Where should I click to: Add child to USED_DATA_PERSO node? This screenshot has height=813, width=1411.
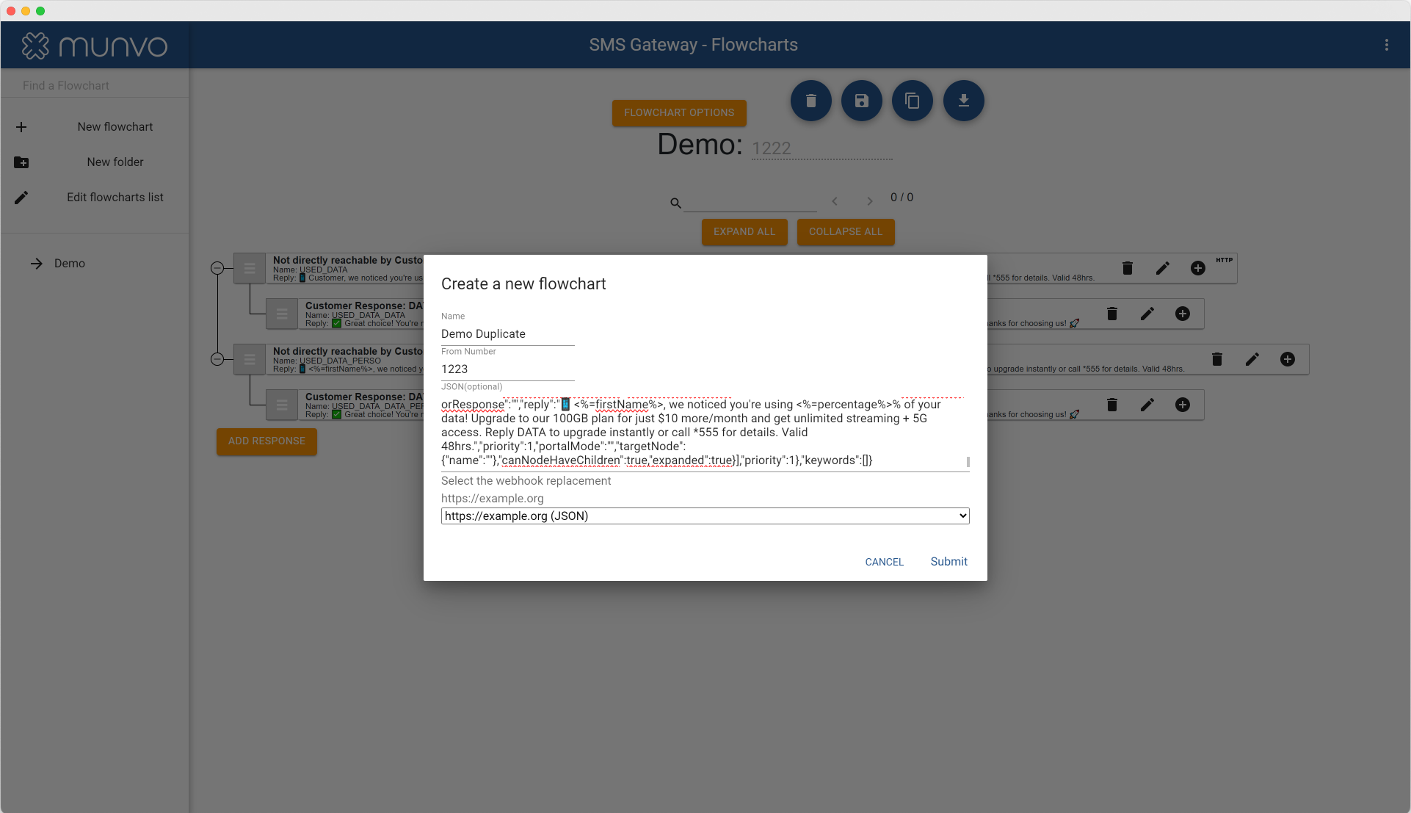click(1288, 359)
